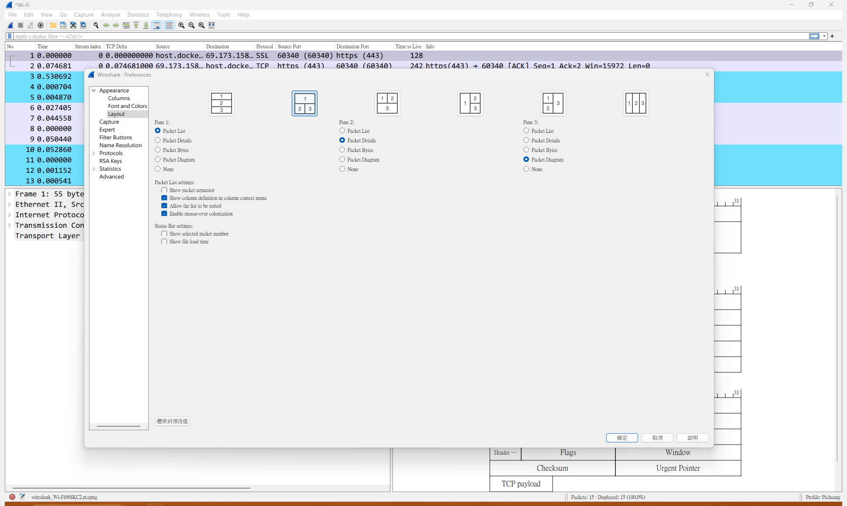Viewport: 847px width, 506px height.
Task: Choose the three stacked rows layout
Action: click(x=222, y=103)
